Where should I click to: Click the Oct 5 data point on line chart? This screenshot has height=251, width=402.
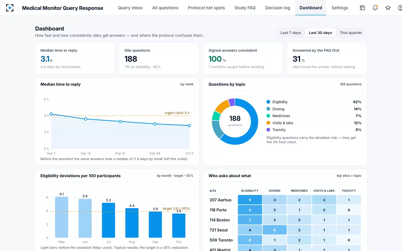click(x=189, y=126)
